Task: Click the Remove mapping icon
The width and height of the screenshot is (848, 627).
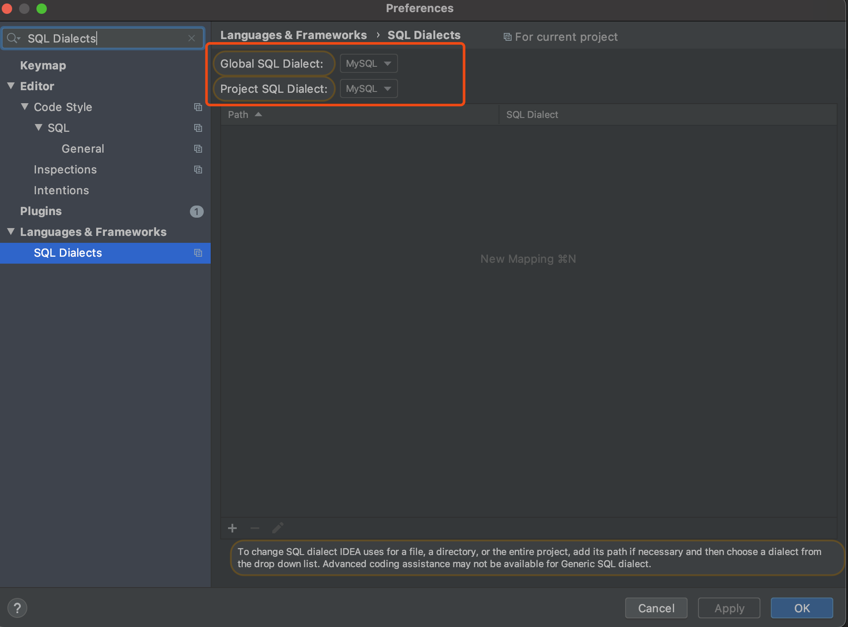Action: click(x=255, y=528)
